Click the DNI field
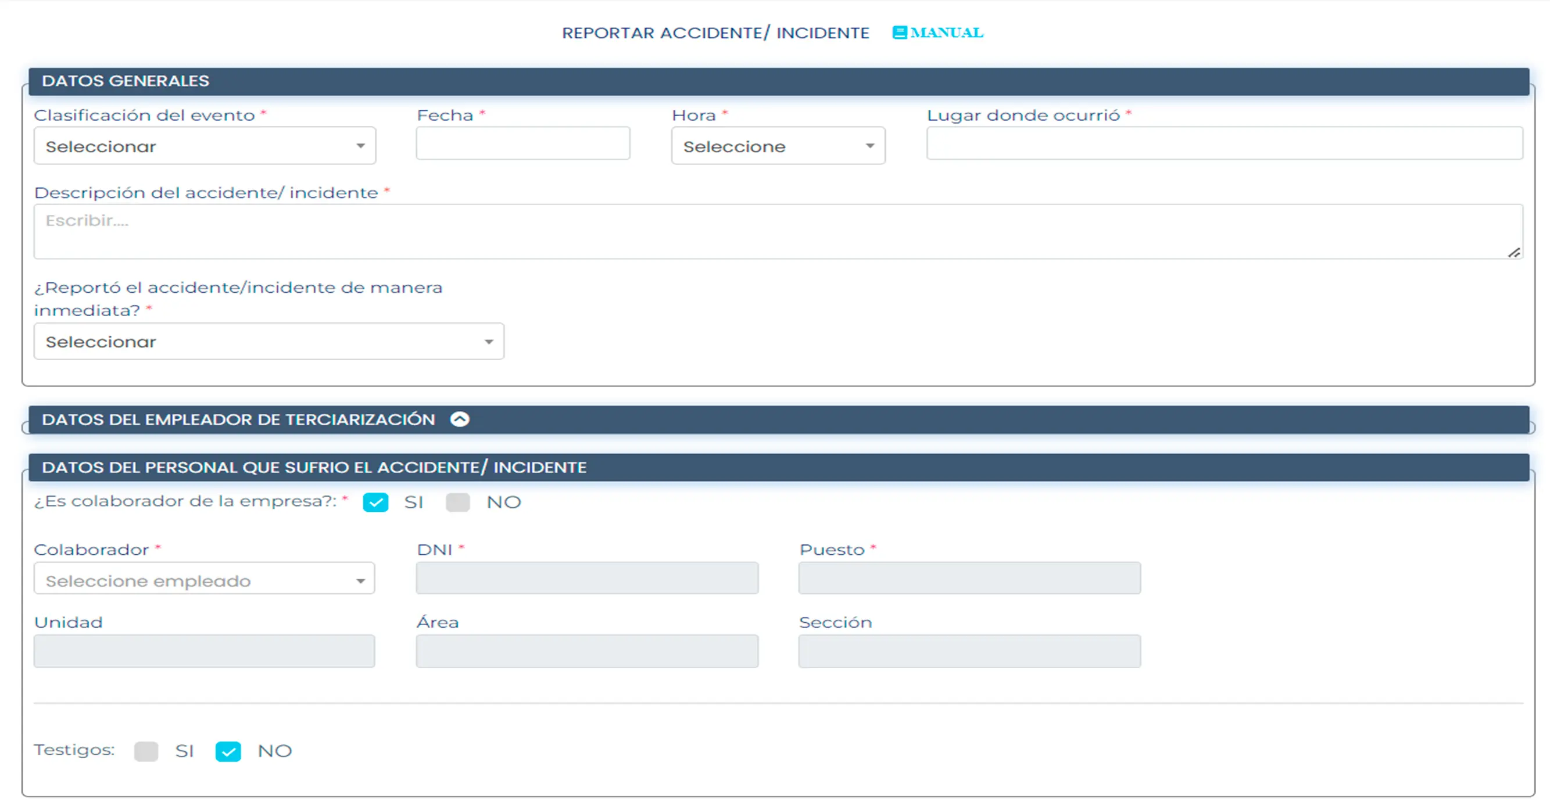The image size is (1550, 800). tap(587, 579)
